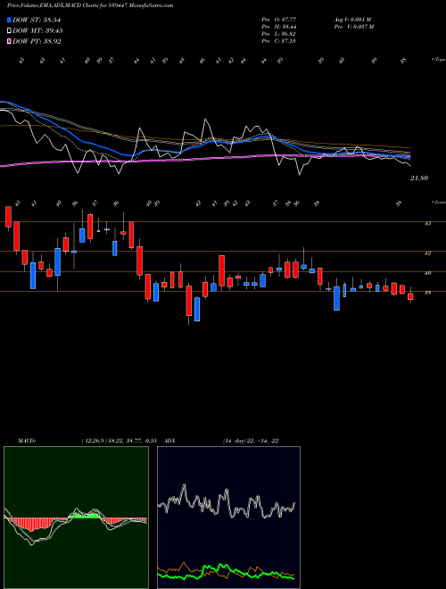This screenshot has width=446, height=589.
Task: Click the 'Pre V: 0.037 M' value
Action: click(353, 27)
